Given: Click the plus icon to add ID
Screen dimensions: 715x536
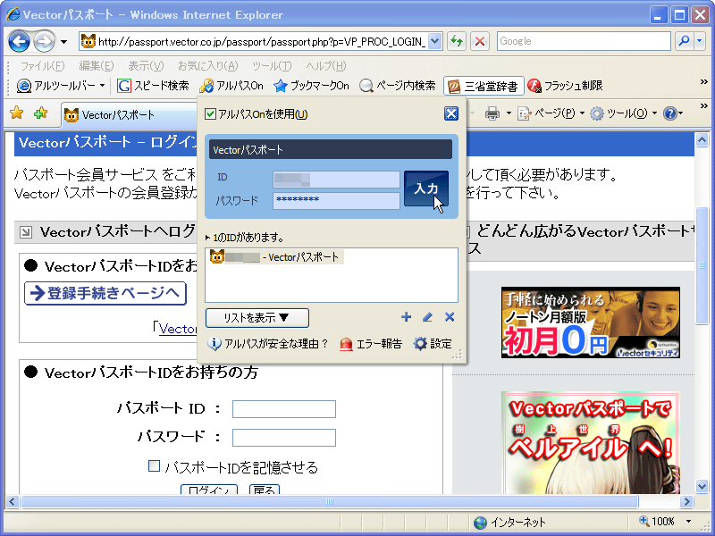Looking at the screenshot, I should click(x=406, y=317).
